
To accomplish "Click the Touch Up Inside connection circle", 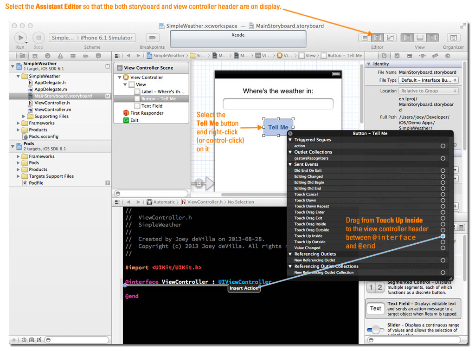I will click(x=443, y=236).
